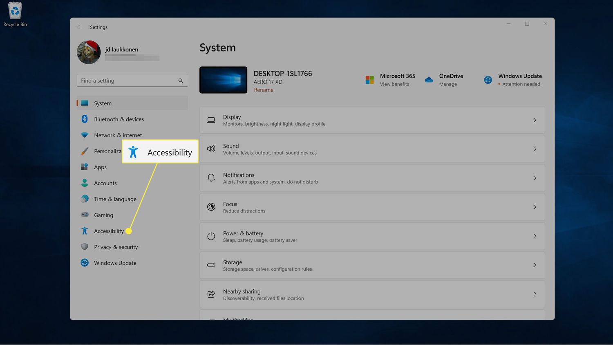The image size is (613, 345).
Task: Click the Time & language globe icon
Action: click(85, 199)
